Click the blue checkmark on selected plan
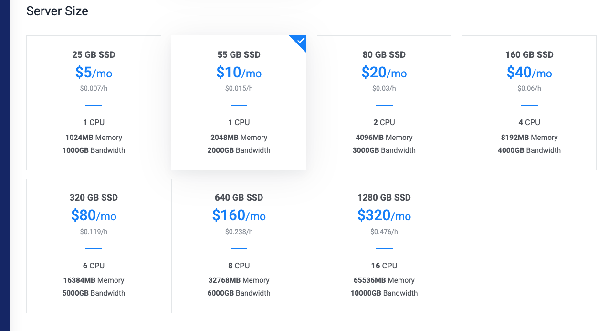 point(300,42)
